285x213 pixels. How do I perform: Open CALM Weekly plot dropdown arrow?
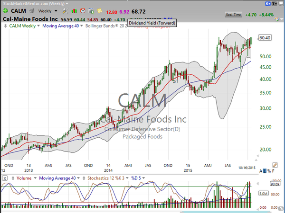pyautogui.click(x=38, y=26)
